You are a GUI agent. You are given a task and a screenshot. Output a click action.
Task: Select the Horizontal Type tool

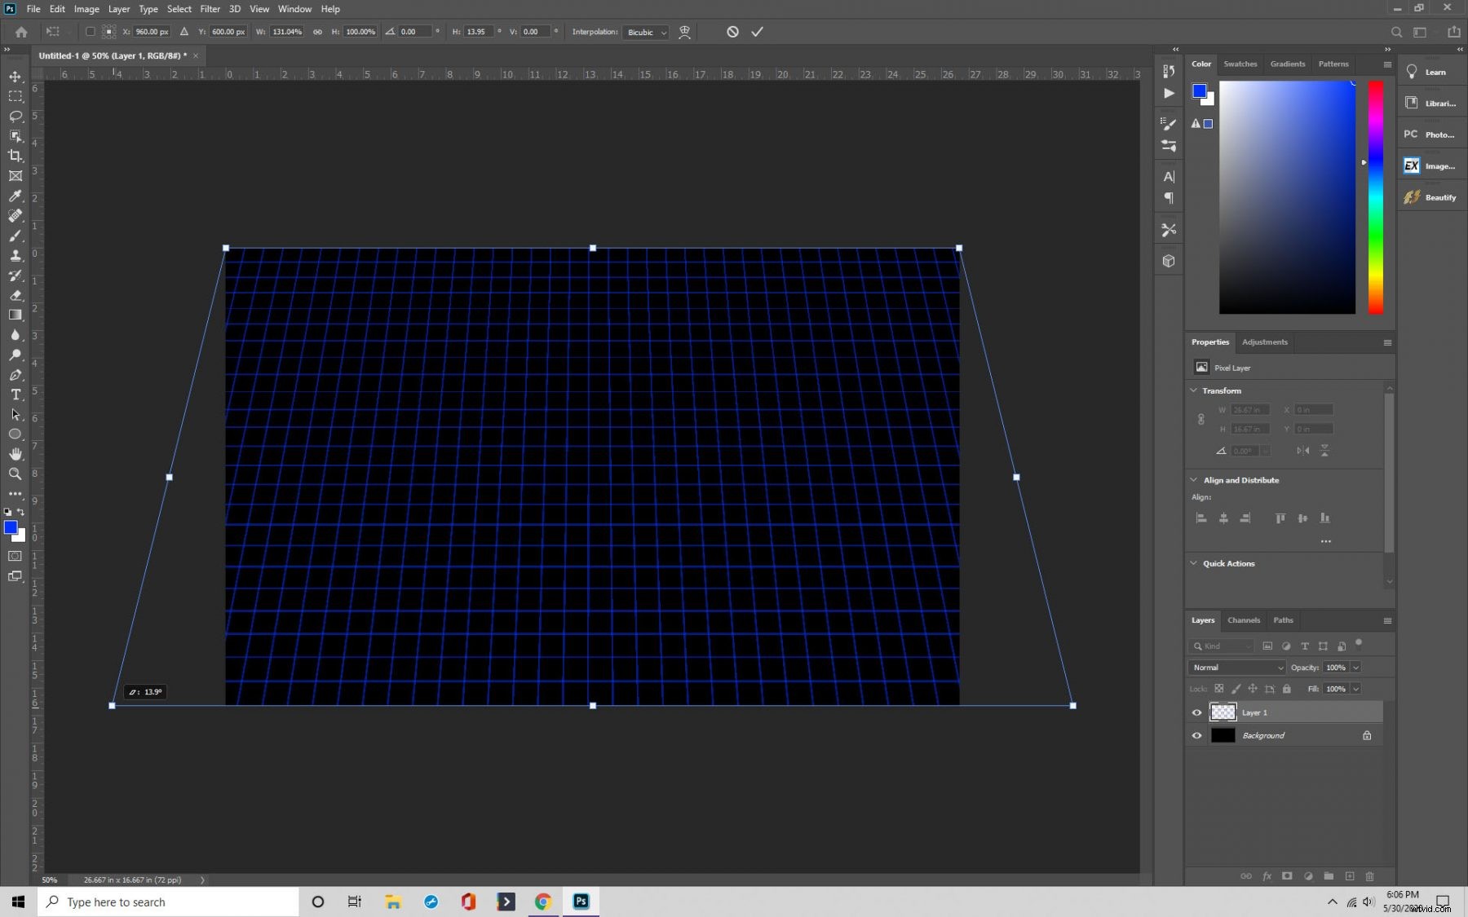(x=15, y=395)
